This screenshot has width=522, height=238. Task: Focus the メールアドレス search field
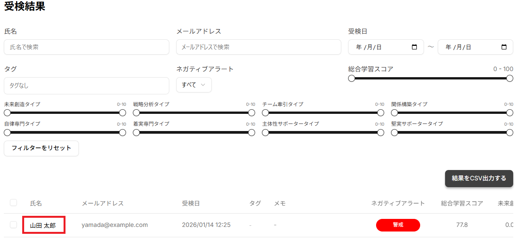coord(259,47)
